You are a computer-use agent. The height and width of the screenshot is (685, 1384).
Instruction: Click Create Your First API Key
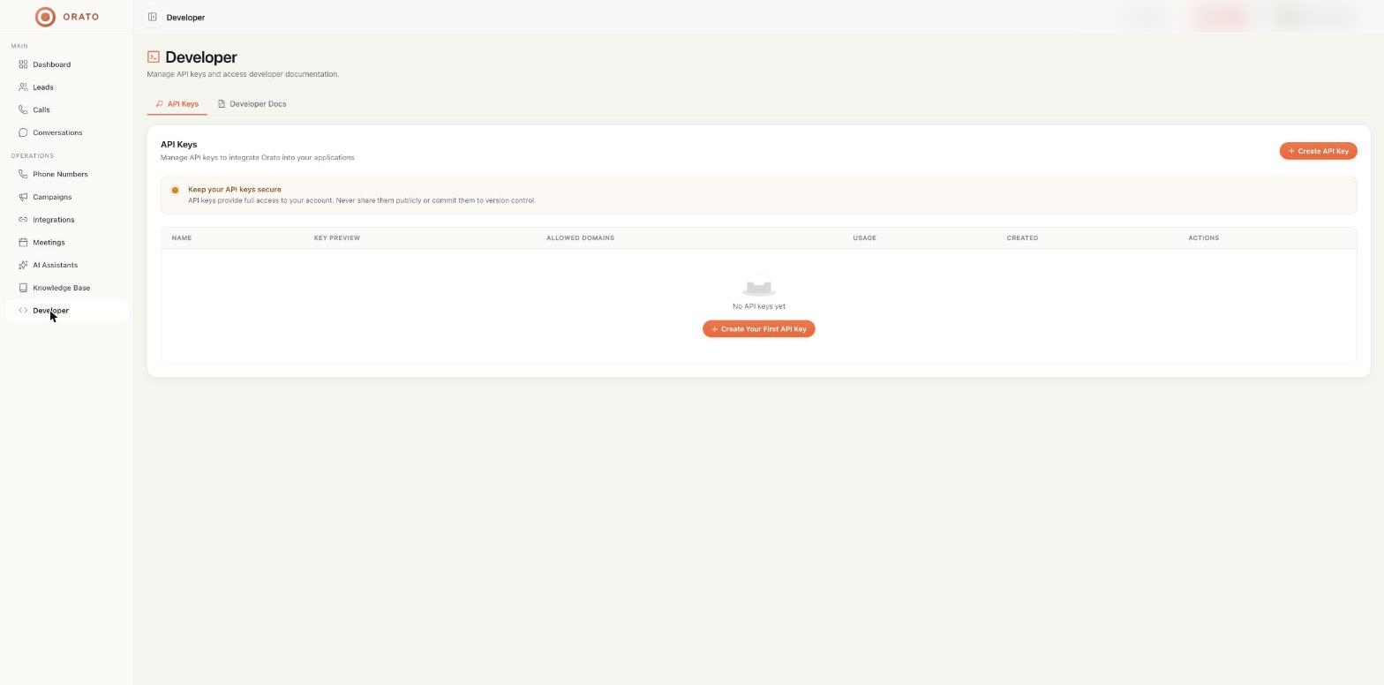(758, 329)
